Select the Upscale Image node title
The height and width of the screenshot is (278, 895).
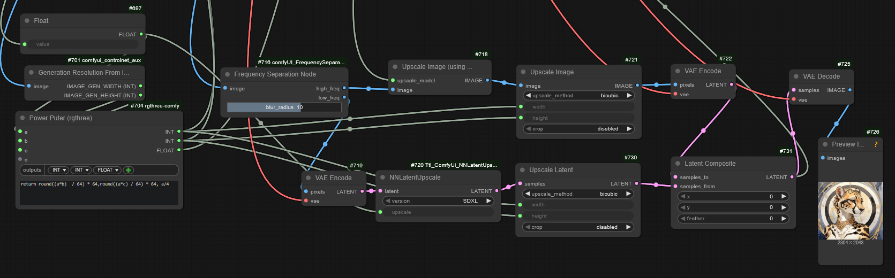[x=552, y=72]
